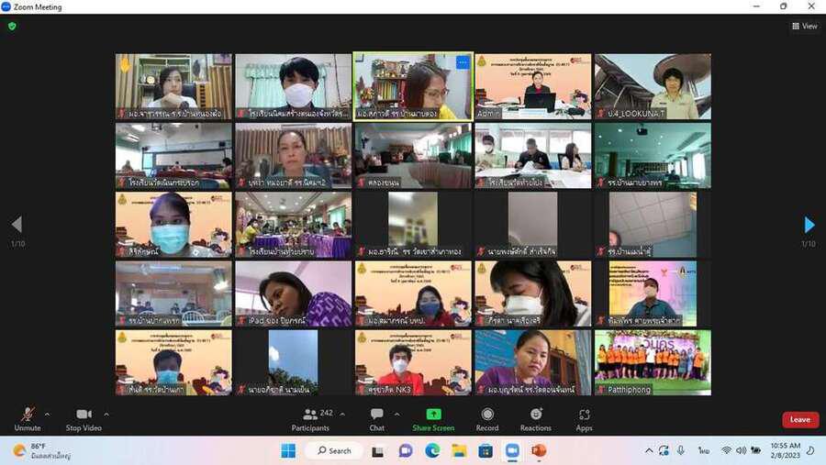Open the Apps panel
This screenshot has height=465, width=826.
tap(585, 417)
